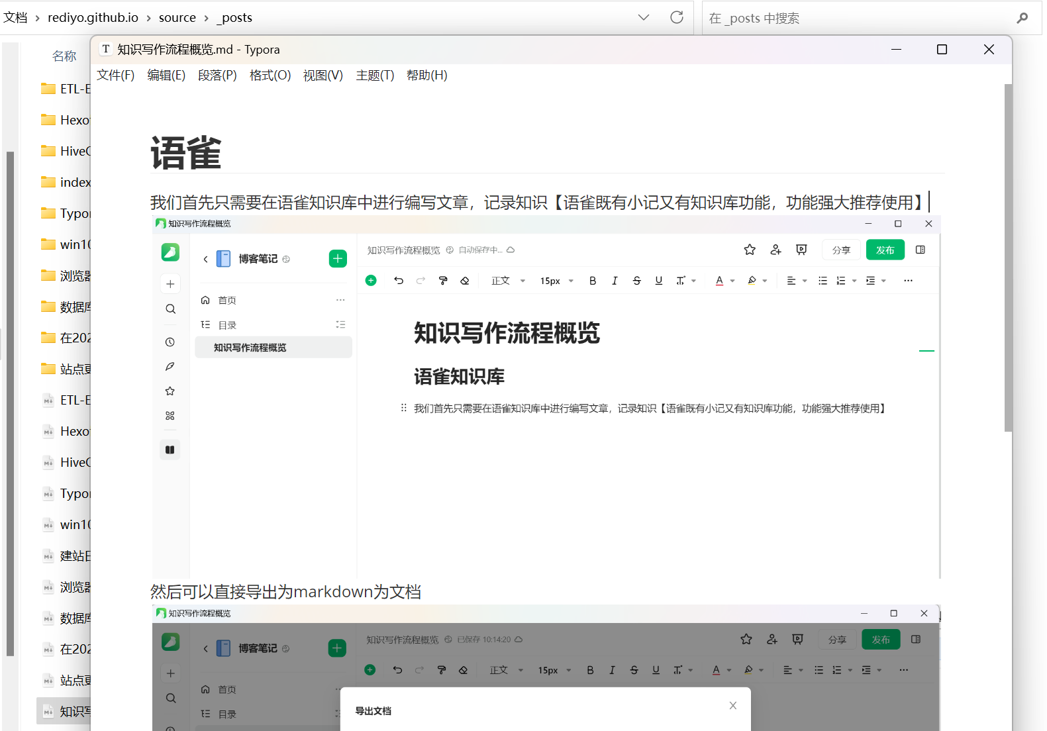This screenshot has height=731, width=1047.
Task: Open Typora's 格式(O) menu
Action: (x=270, y=75)
